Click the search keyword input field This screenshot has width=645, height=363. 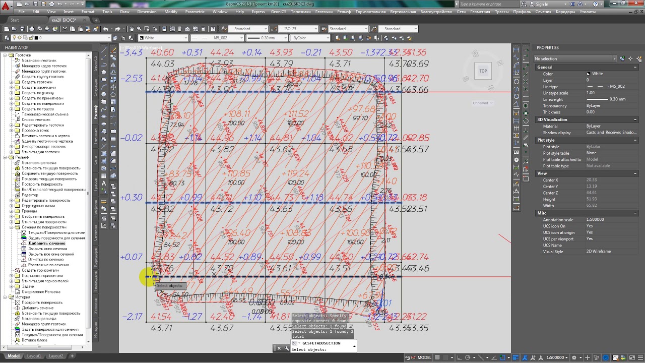tap(489, 4)
